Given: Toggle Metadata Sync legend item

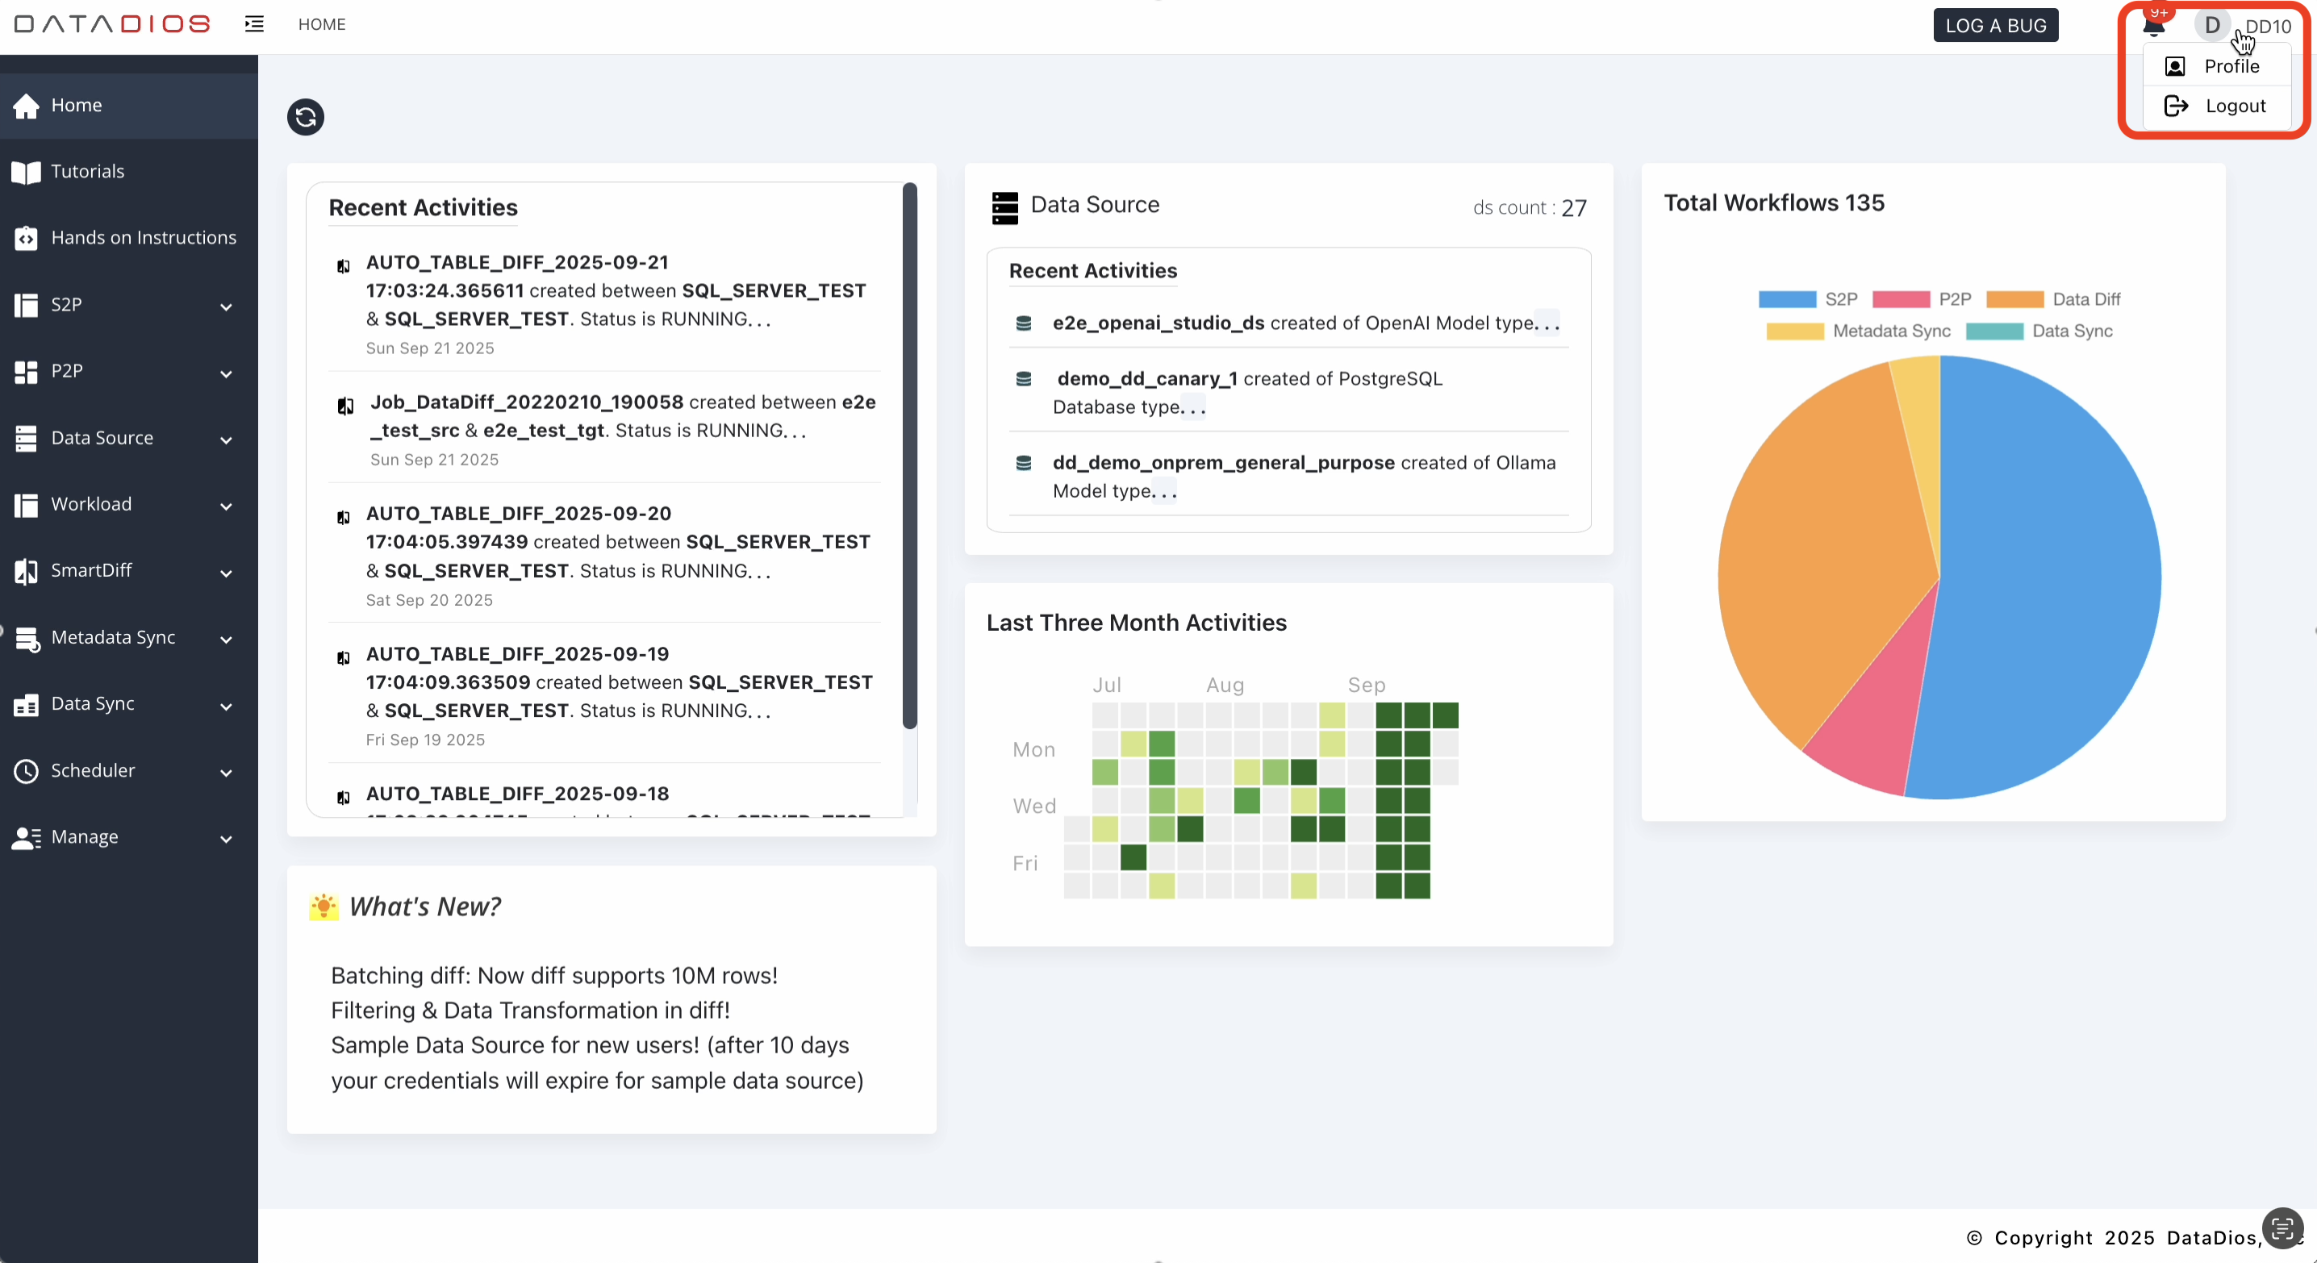Looking at the screenshot, I should point(1858,331).
